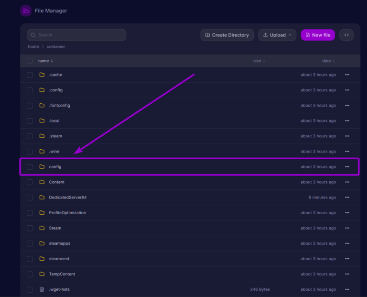Open more options for .fontconfig row
This screenshot has height=297, width=367.
point(347,105)
